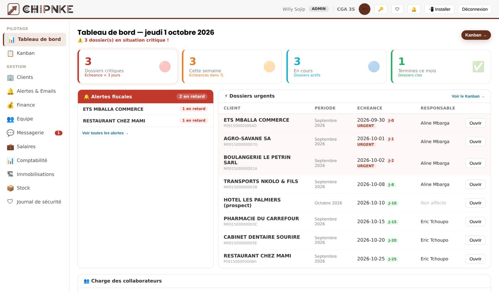Open the BOULANGERIE LE PETRIN SARL dossier
Image resolution: width=499 pixels, height=292 pixels.
(475, 163)
